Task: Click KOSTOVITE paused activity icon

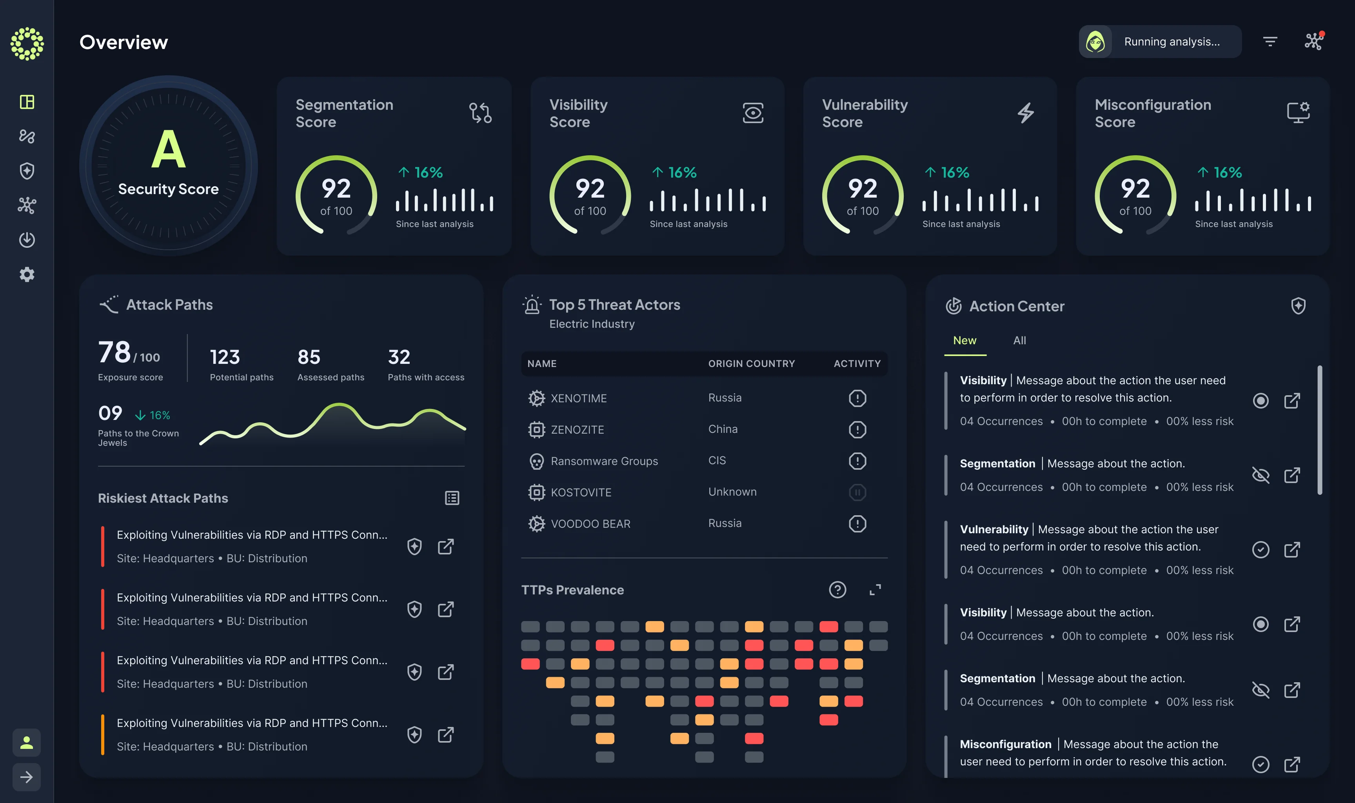Action: point(857,492)
